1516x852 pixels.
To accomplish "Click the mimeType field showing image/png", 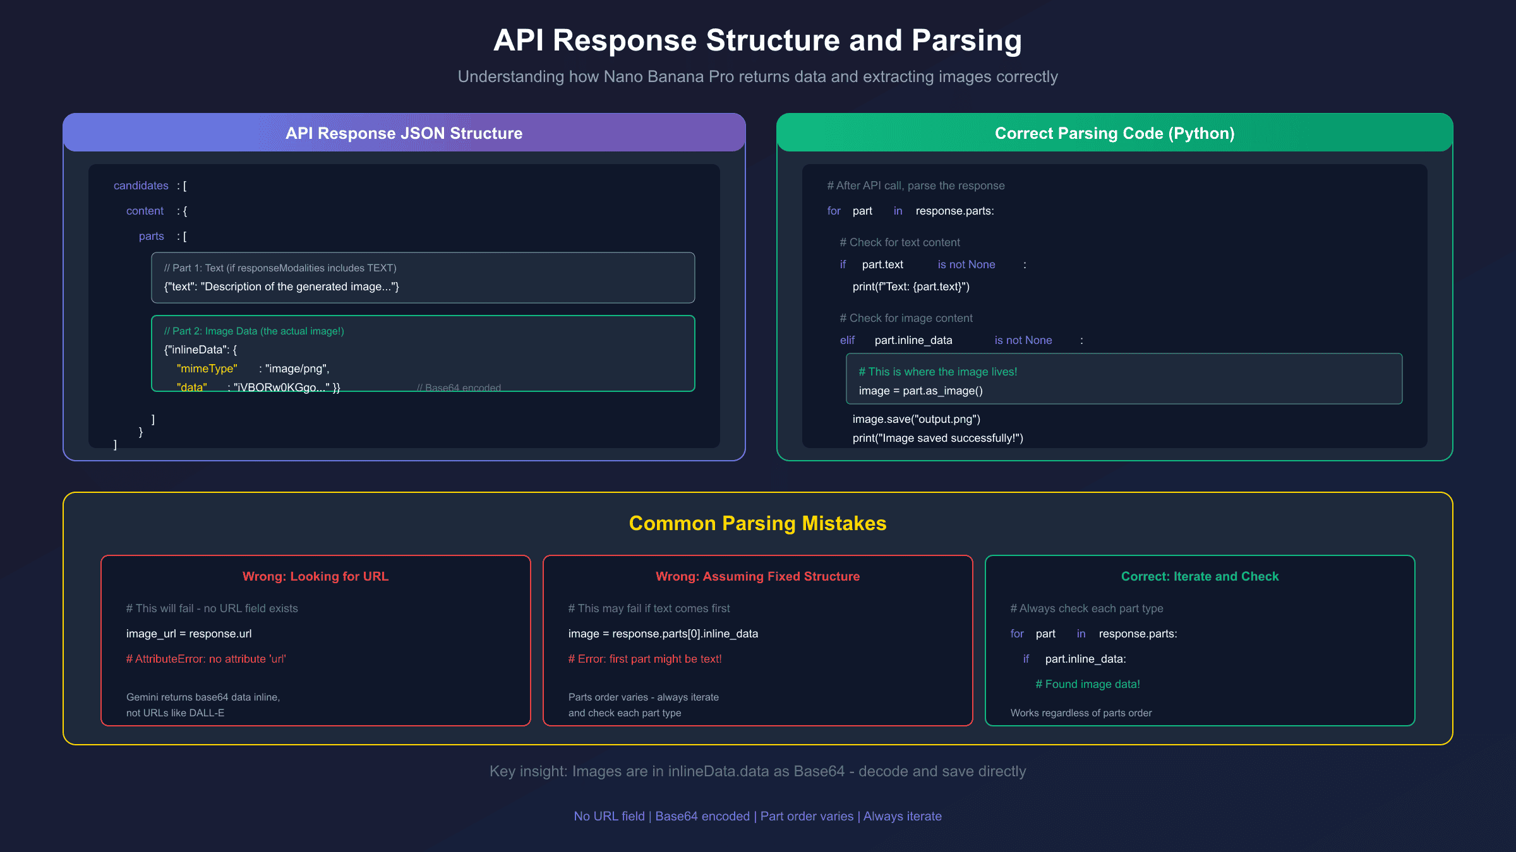I will (207, 368).
